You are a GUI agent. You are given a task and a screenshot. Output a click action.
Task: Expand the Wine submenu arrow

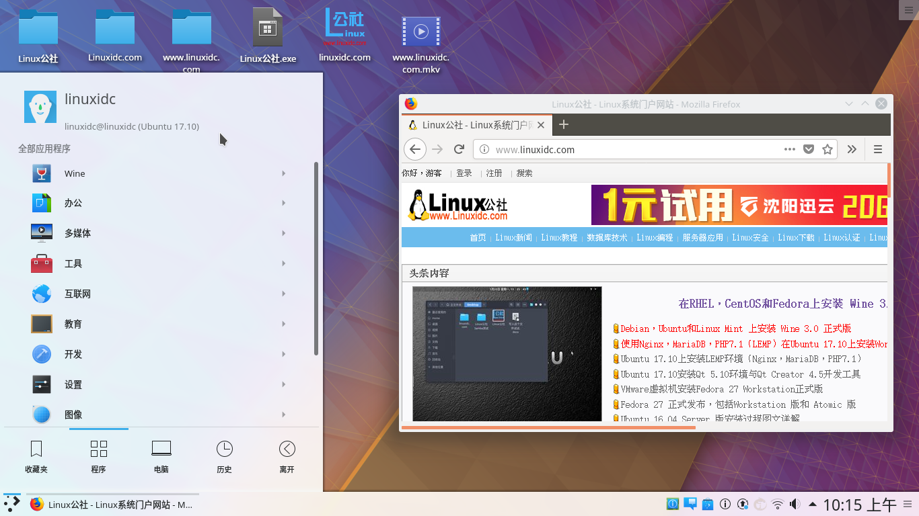pyautogui.click(x=283, y=173)
